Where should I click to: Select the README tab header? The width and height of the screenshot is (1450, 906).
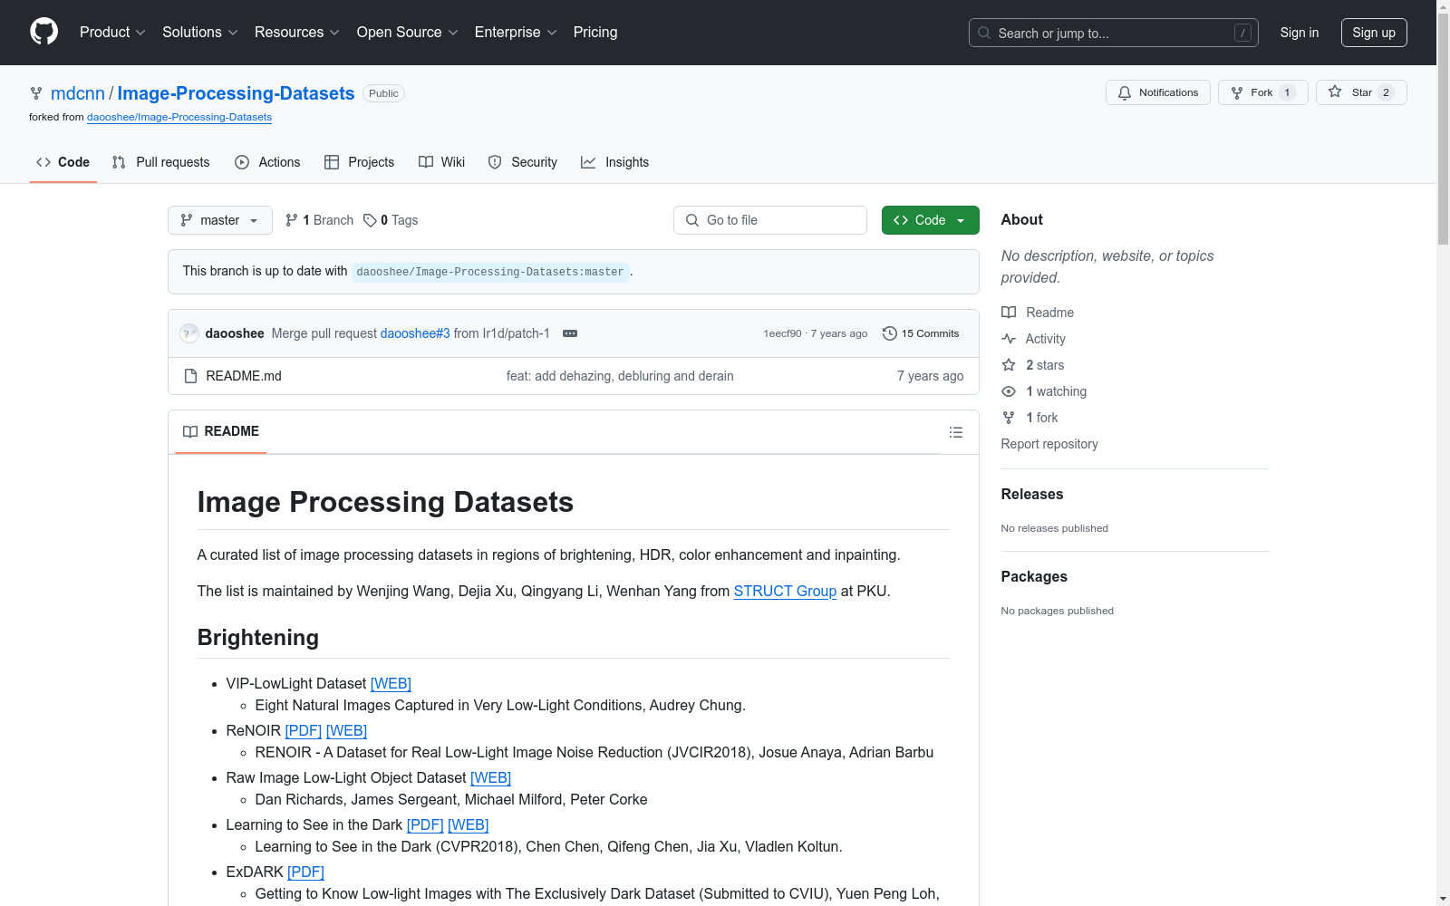click(221, 431)
